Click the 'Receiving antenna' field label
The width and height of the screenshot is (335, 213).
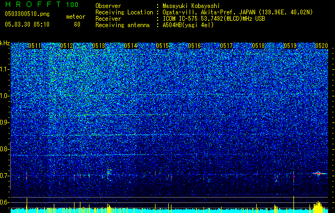tap(122, 25)
